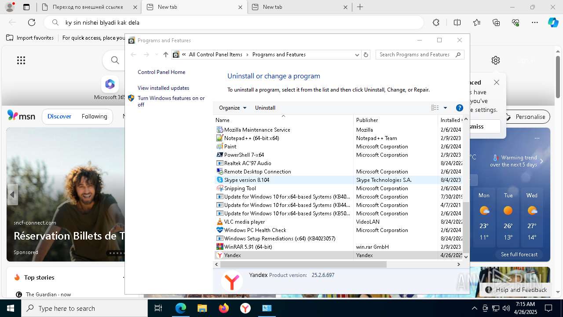563x317 pixels.
Task: Click the Notepad++ program icon in list
Action: [x=220, y=138]
